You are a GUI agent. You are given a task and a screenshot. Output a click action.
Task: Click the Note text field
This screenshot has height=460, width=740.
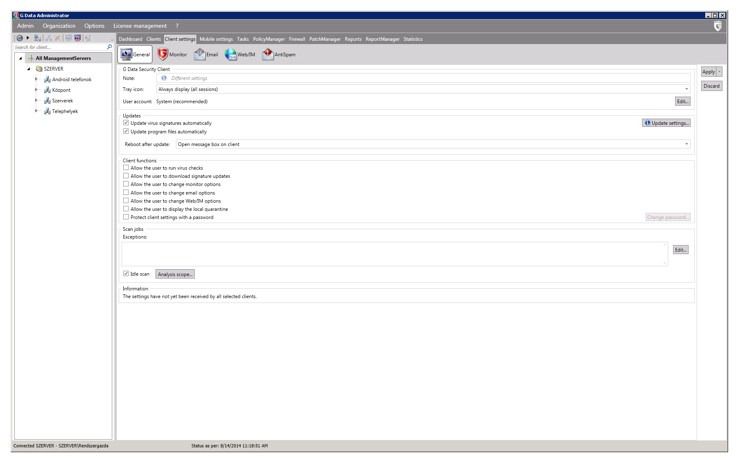tap(423, 78)
